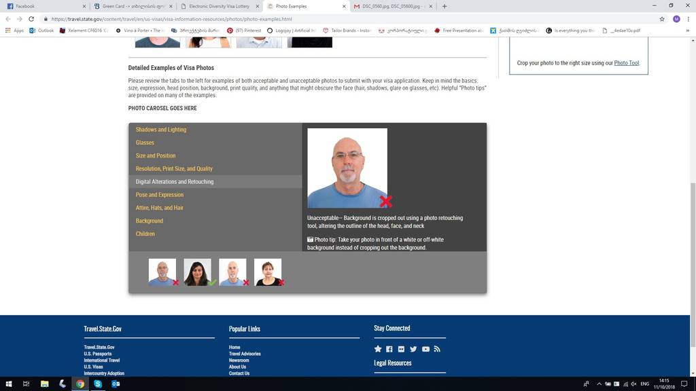This screenshot has width=696, height=391.
Task: Open the Apps bookmarks shortcut
Action: 14,31
